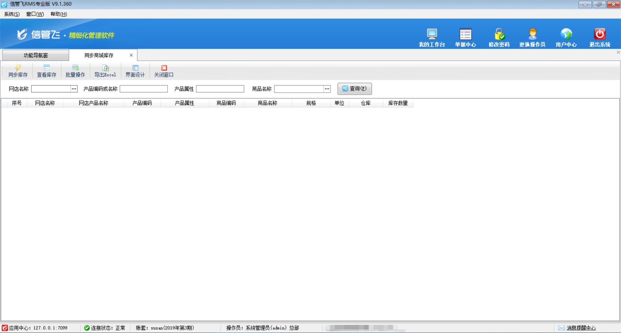Click the 查询(F) search button
The height and width of the screenshot is (333, 621).
[354, 88]
